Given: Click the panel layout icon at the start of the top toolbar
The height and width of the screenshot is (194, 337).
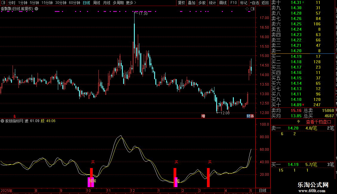Looking at the screenshot, I should click(3, 3).
